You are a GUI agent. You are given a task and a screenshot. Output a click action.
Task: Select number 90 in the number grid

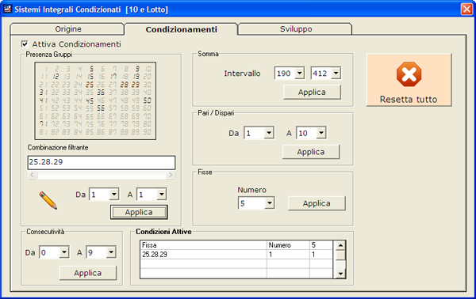(148, 131)
